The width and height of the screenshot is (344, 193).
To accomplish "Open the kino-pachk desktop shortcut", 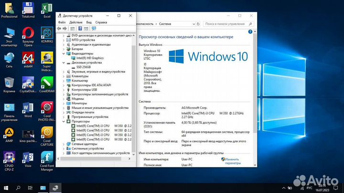I will point(28,136).
